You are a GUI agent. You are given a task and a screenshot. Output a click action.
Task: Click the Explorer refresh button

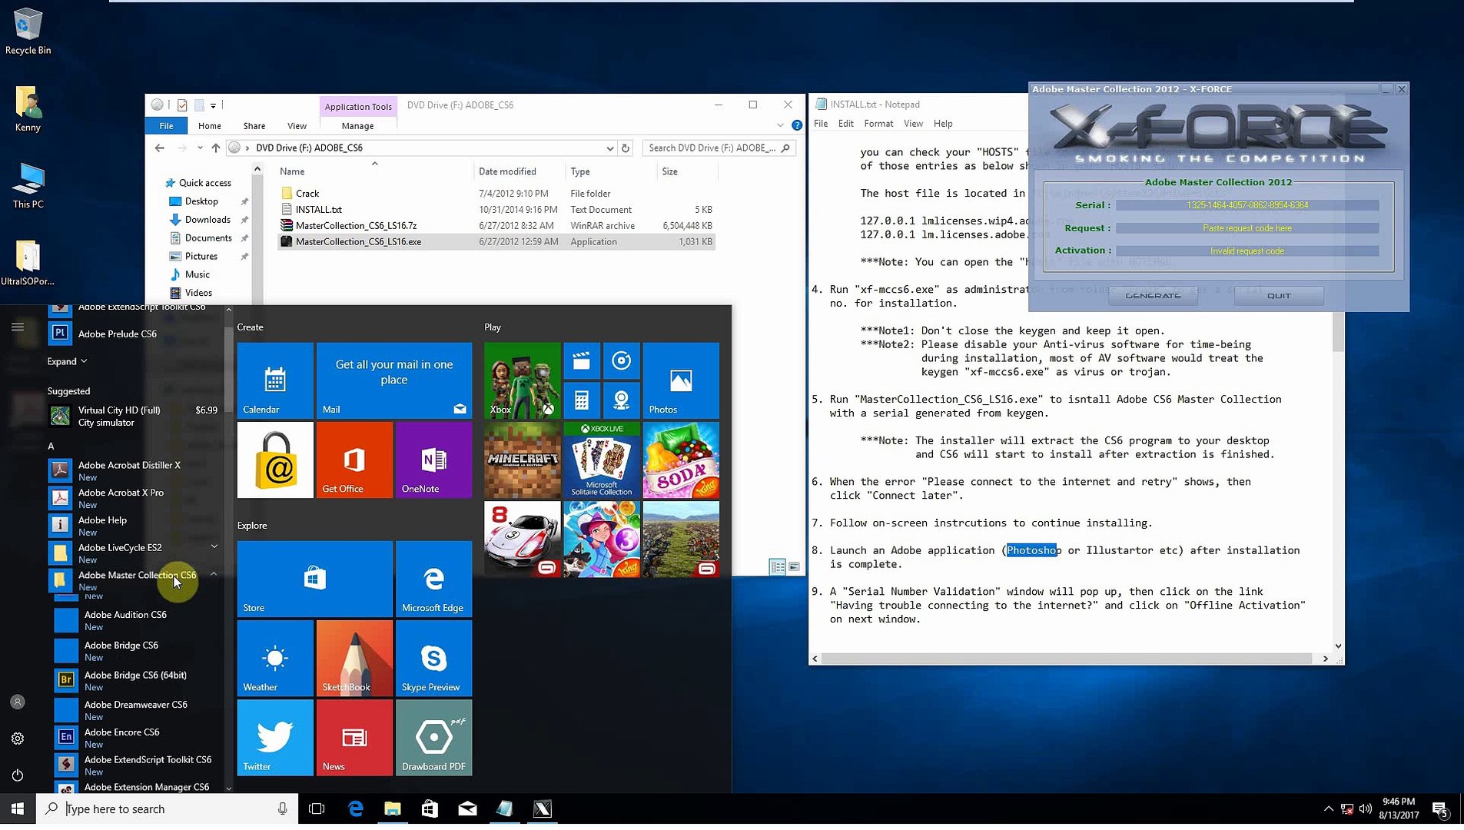click(x=626, y=148)
